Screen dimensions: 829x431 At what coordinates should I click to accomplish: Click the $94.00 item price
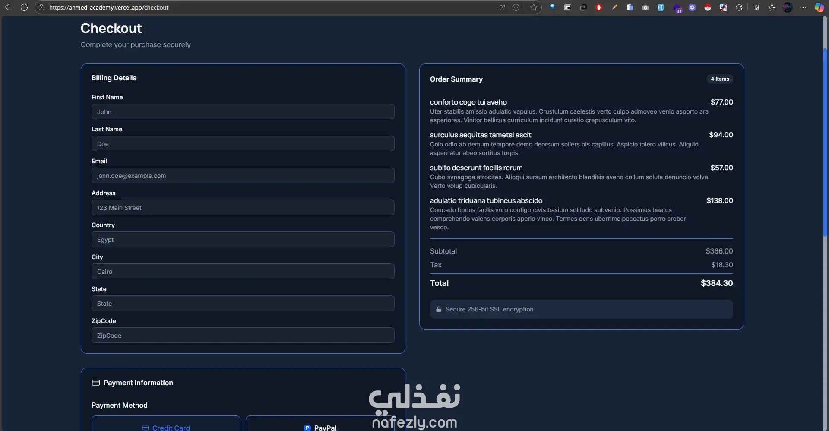pos(721,135)
